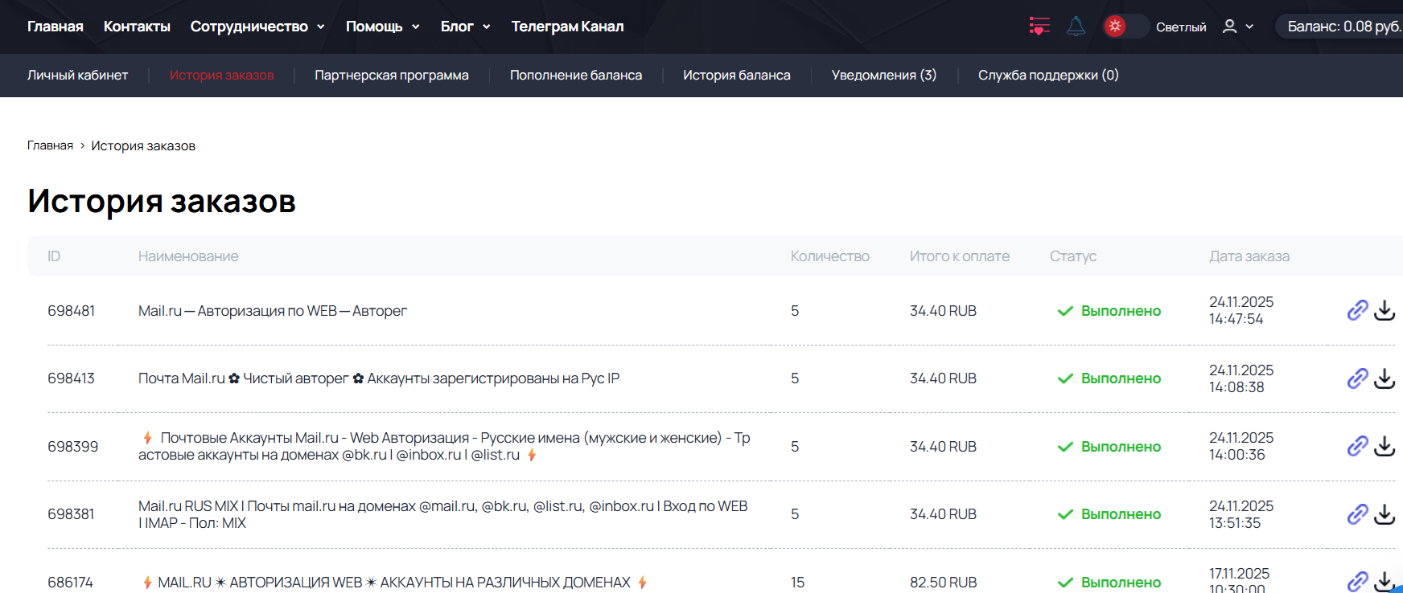Click order name 'Mail.ru — Авторизация по WEB — Авторег'
The width and height of the screenshot is (1403, 593).
[273, 311]
